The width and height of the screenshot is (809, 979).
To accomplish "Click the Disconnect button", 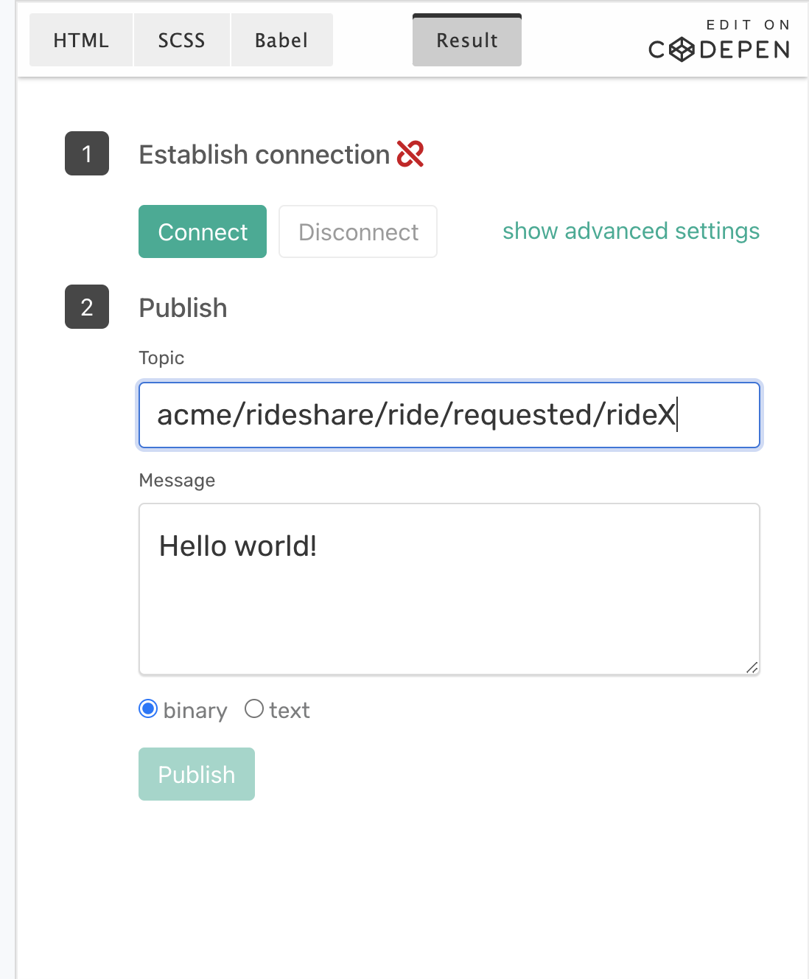I will point(357,231).
